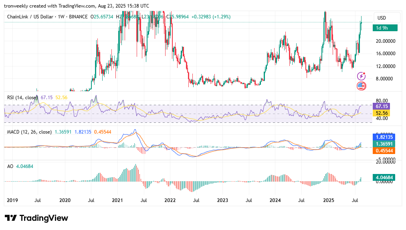Click the TradingView logo mark at bottom left

pos(11,218)
